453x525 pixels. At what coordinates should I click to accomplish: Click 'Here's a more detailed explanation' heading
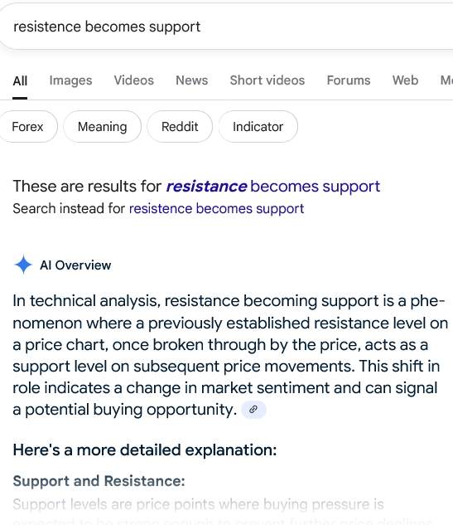point(144,450)
